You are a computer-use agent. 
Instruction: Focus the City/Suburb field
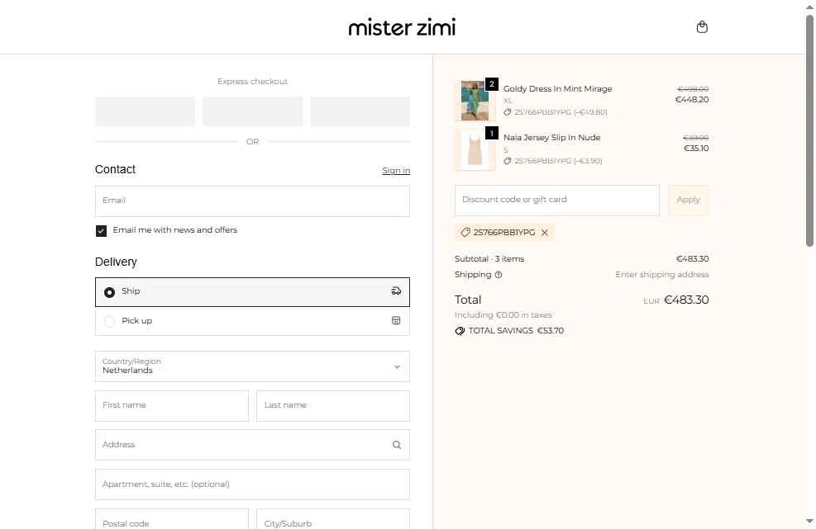point(333,520)
